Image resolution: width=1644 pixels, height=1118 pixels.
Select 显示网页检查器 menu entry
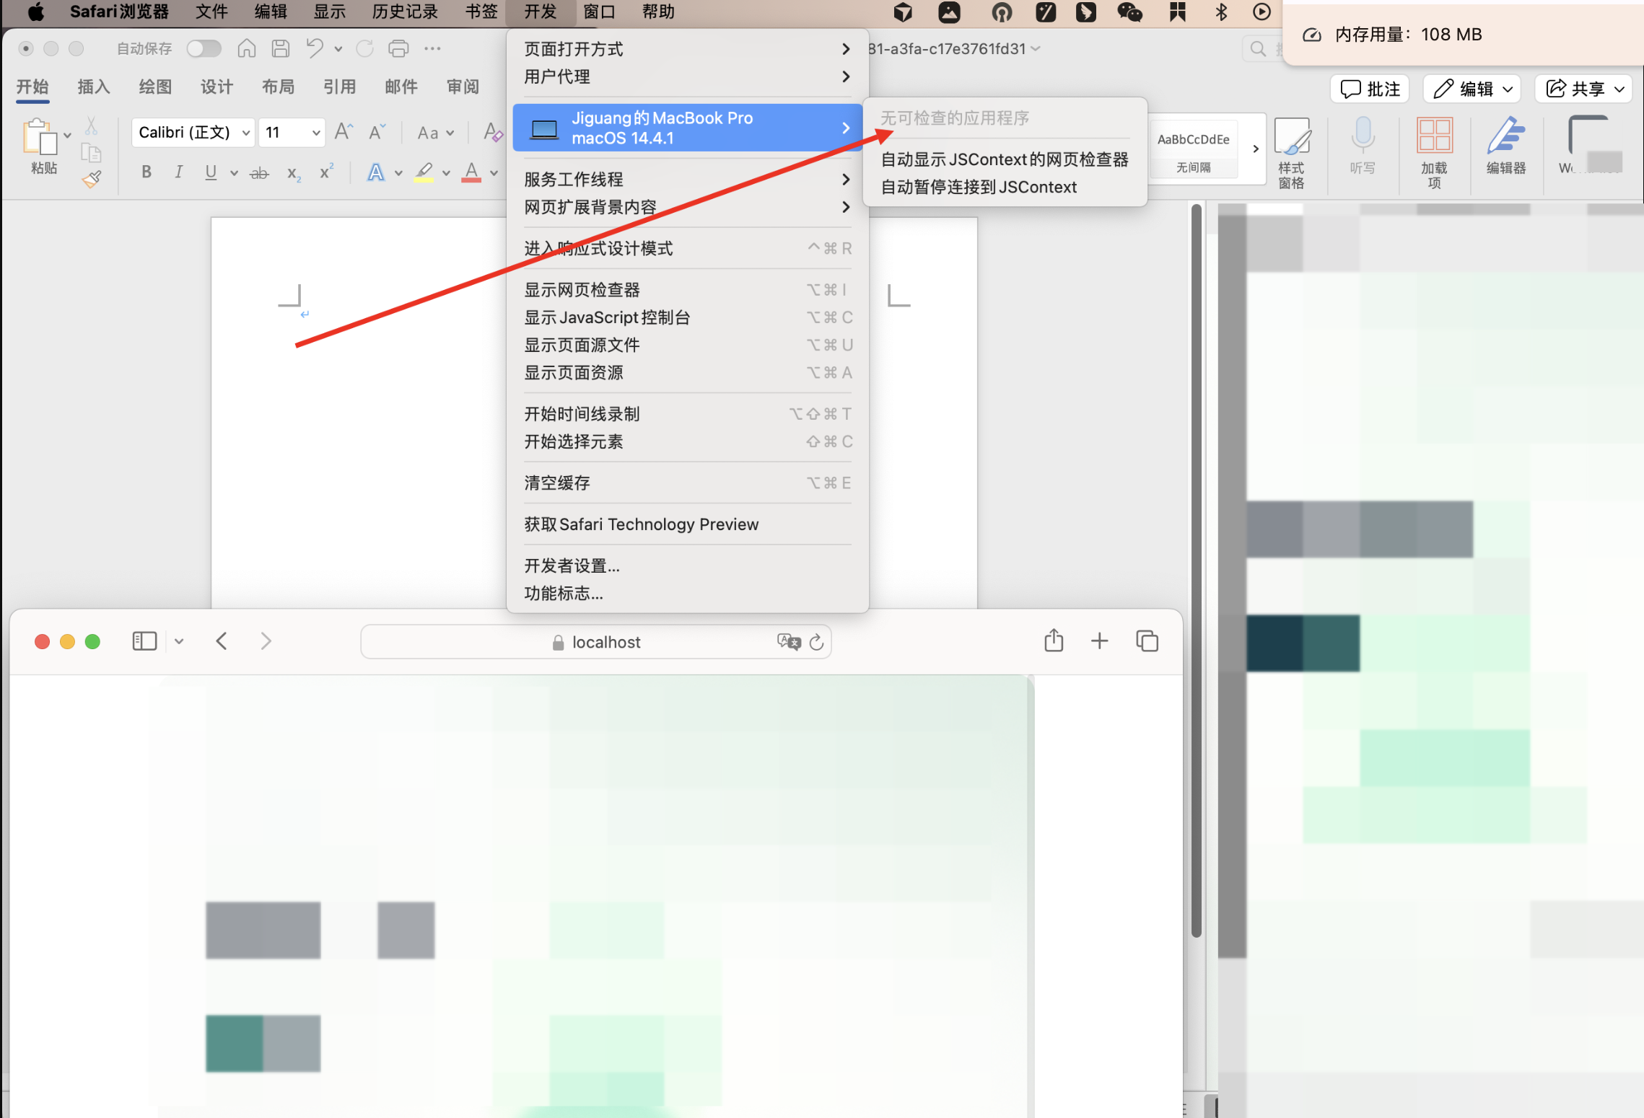point(582,290)
